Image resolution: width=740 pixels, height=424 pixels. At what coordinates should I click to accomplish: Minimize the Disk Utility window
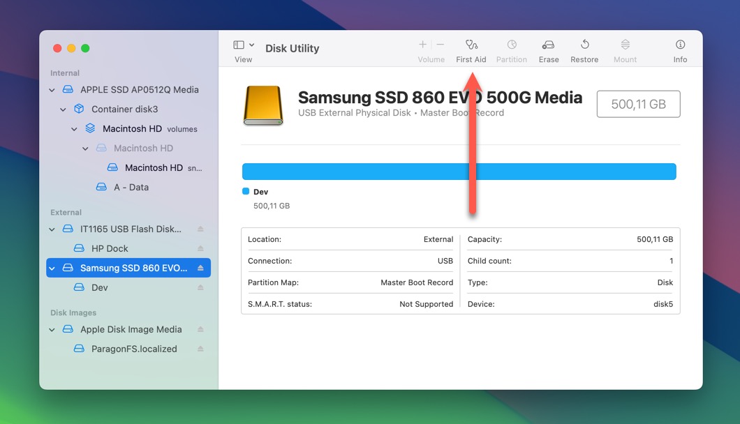[71, 48]
